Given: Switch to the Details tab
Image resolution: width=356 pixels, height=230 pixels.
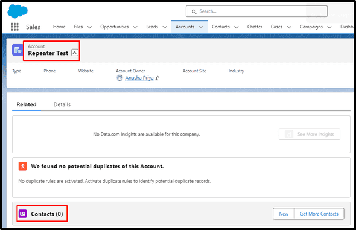Looking at the screenshot, I should pyautogui.click(x=62, y=104).
